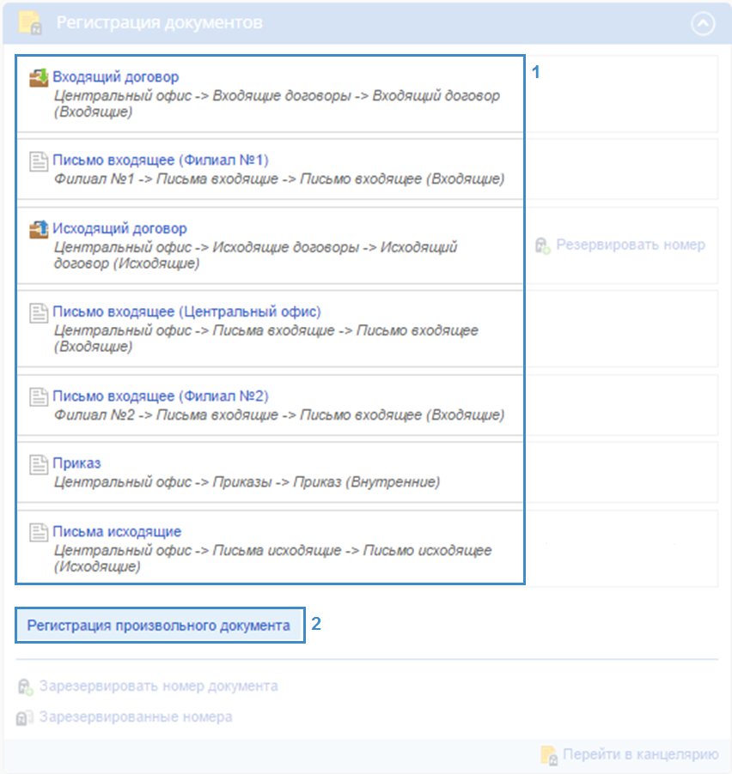
Task: Click the folder icon beside Перейти в канцелярию
Action: 549,755
